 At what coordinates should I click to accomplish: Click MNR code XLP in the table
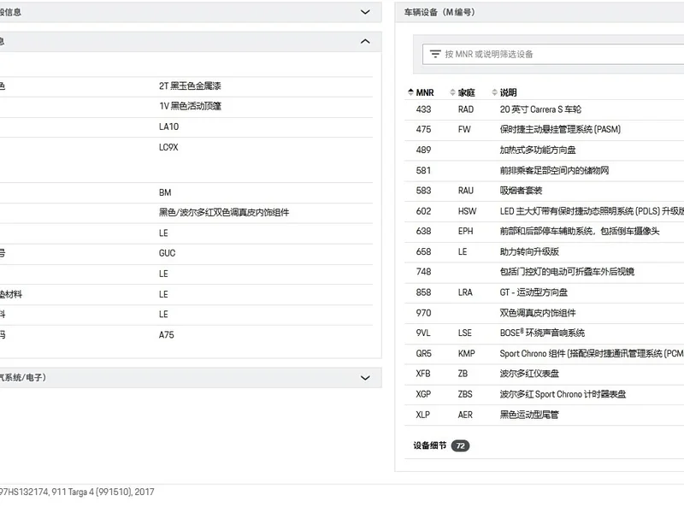tap(423, 415)
